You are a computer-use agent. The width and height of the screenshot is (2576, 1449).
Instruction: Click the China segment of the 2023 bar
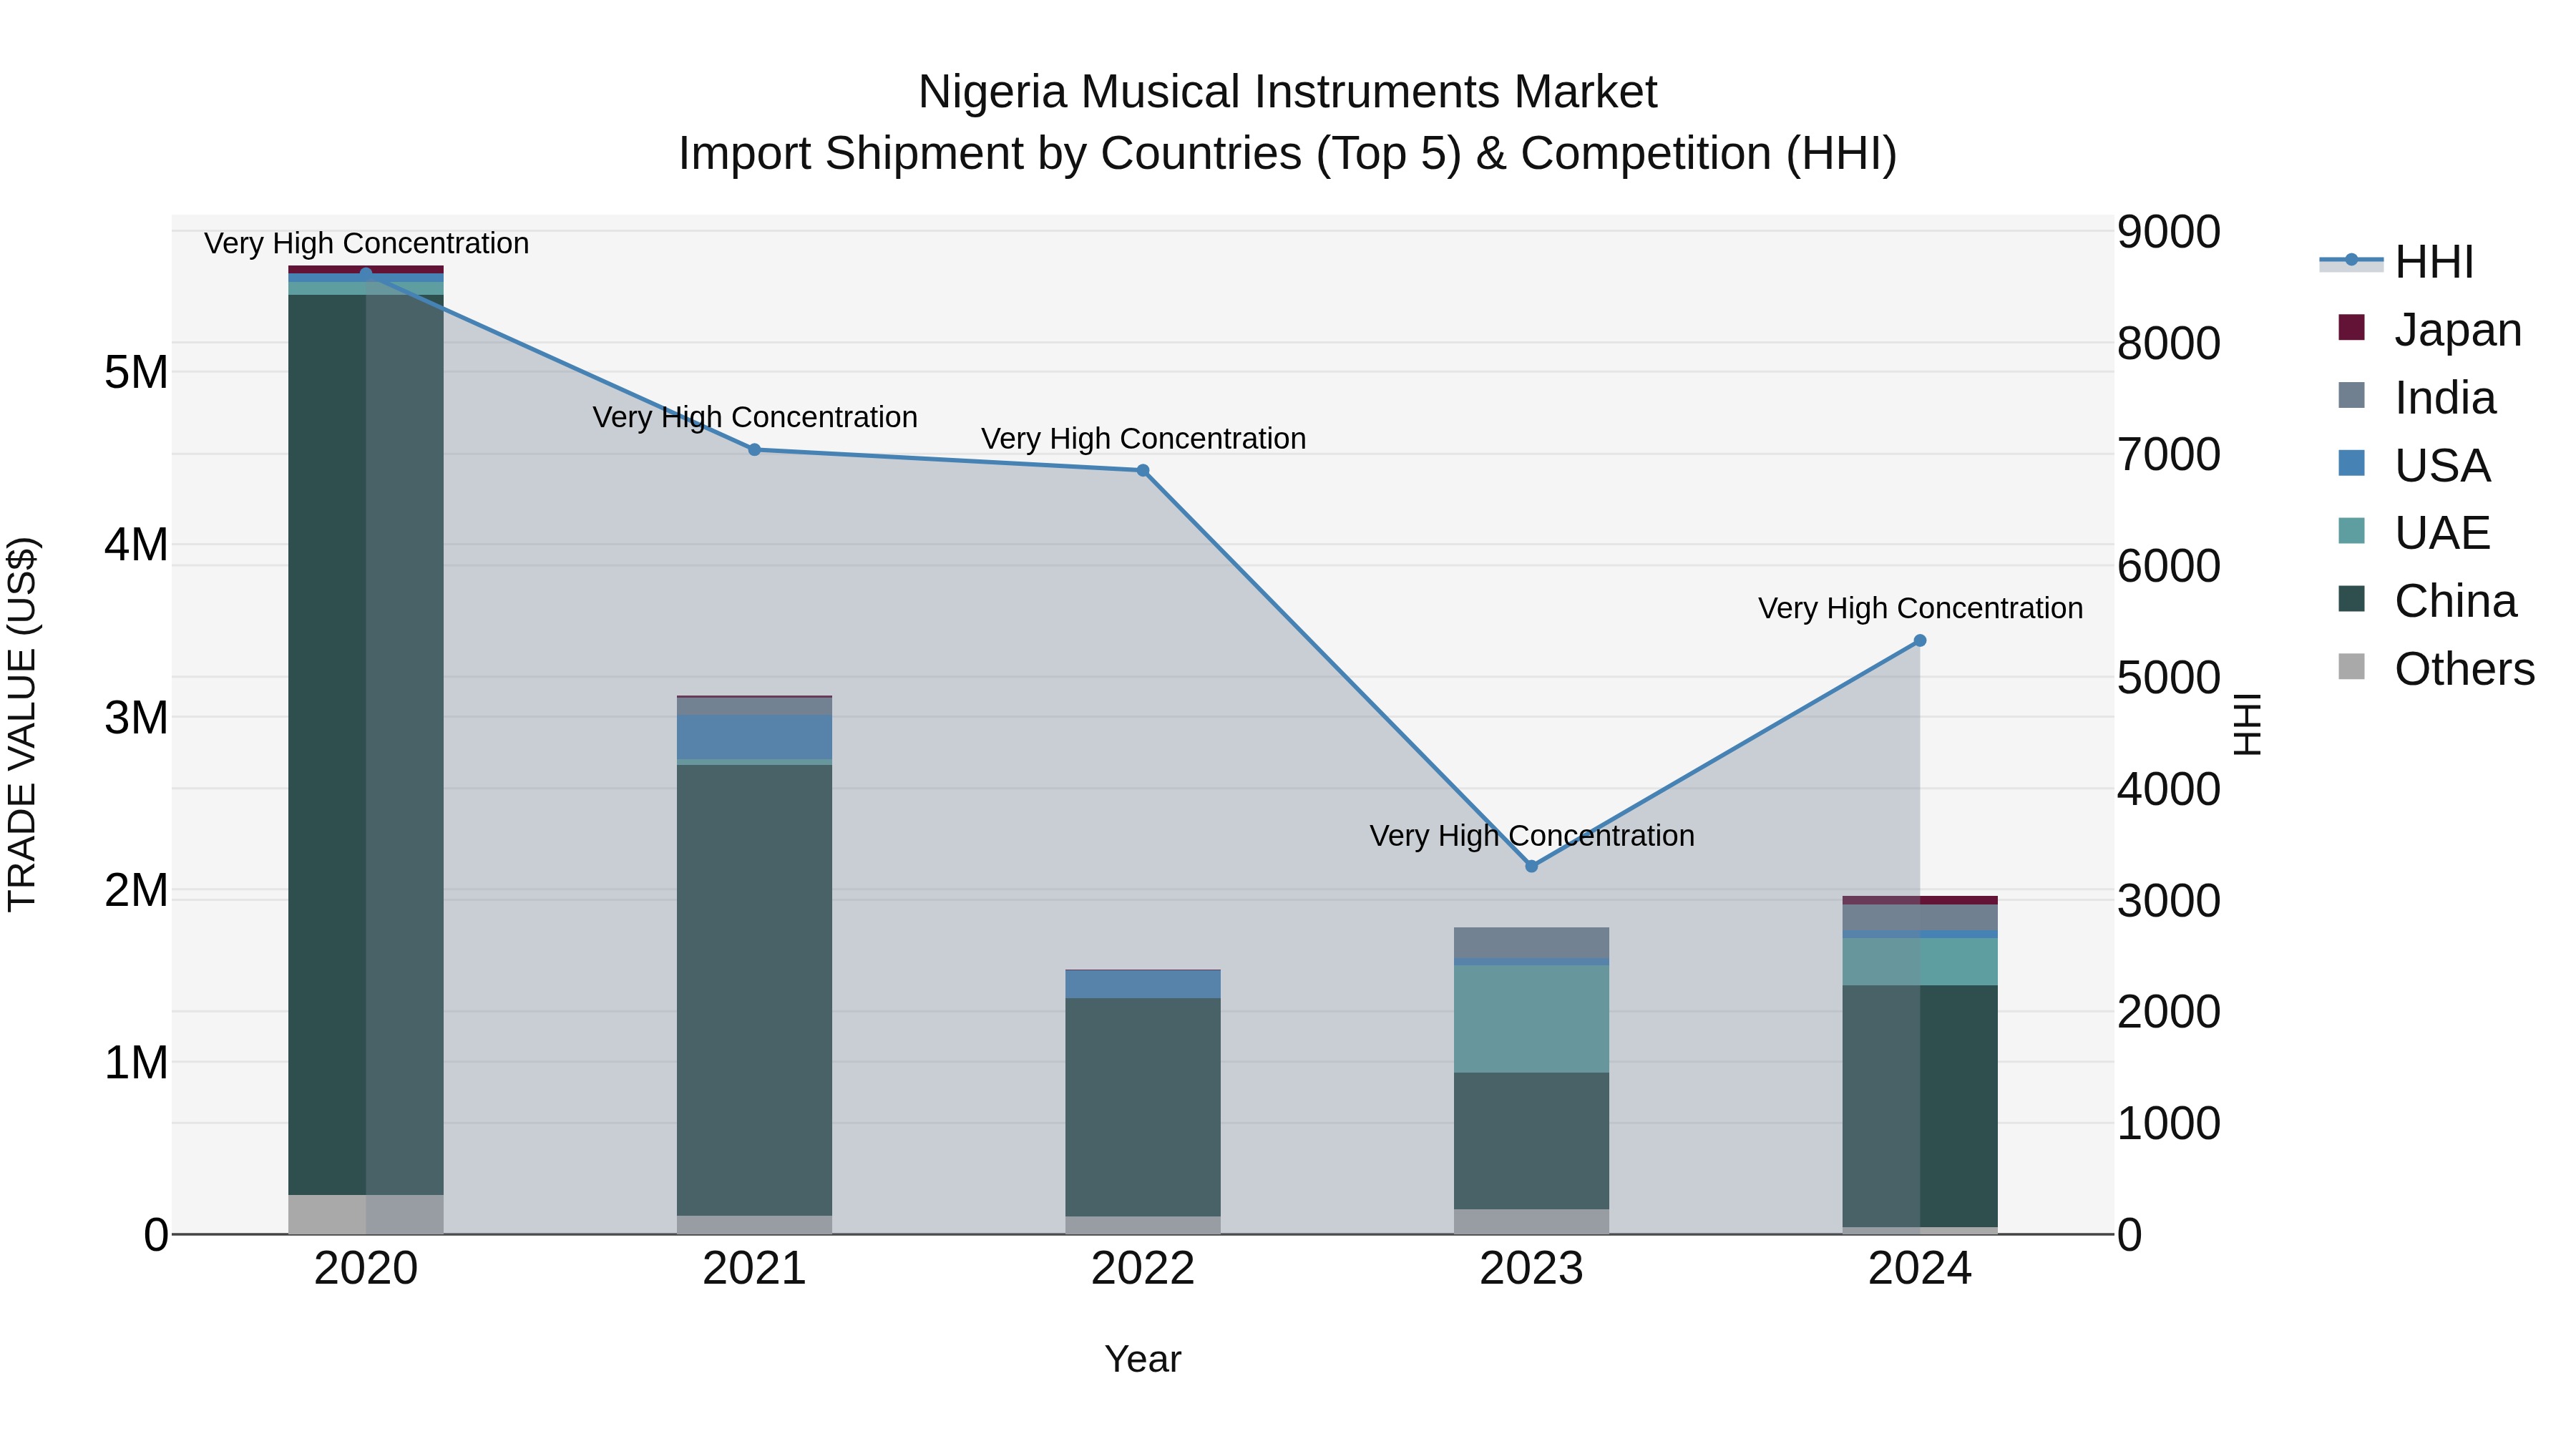pos(1531,1141)
